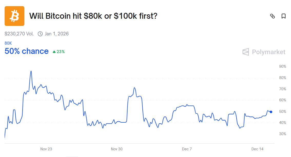Click the Polymarket logo mark

click(x=246, y=52)
